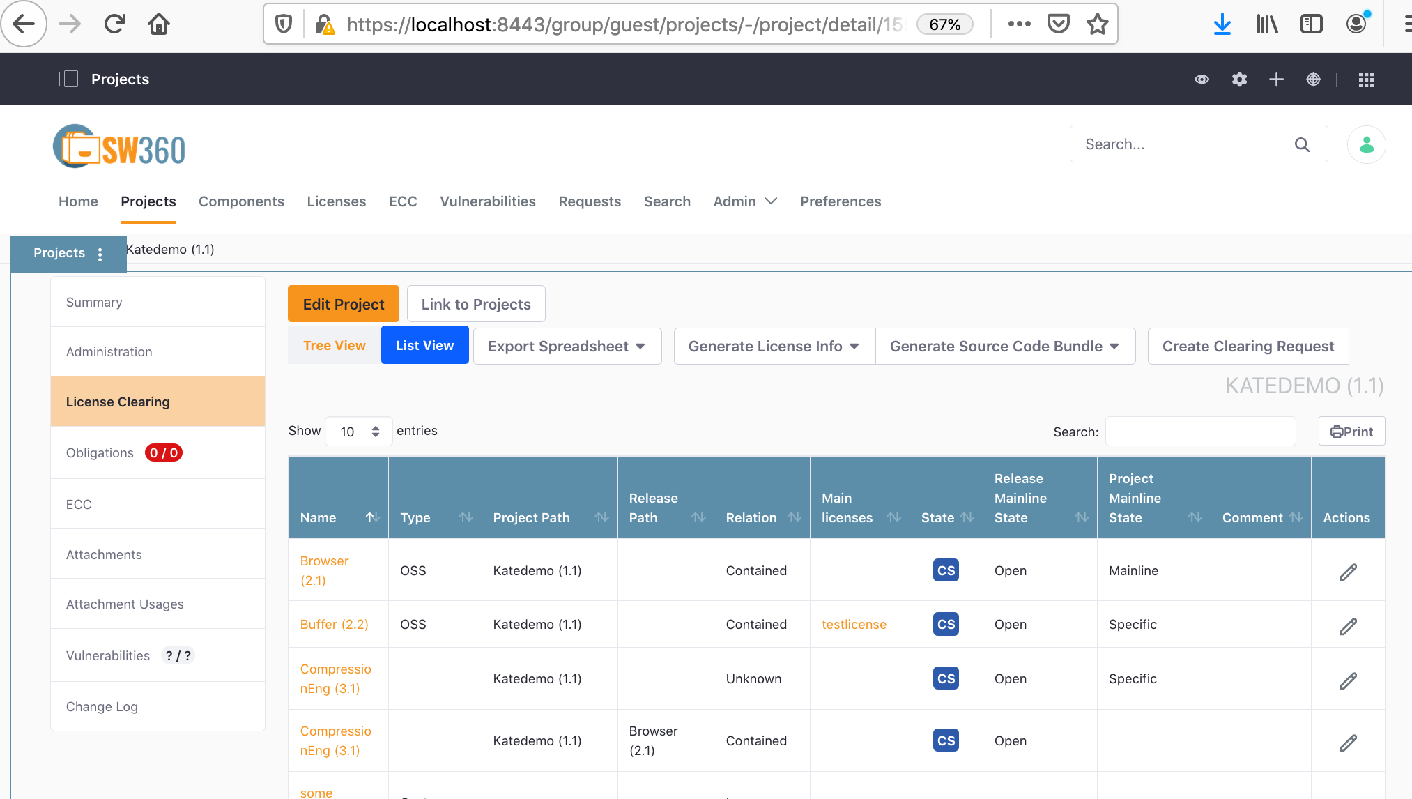This screenshot has width=1412, height=799.
Task: Toggle the Name column sort arrows
Action: [x=374, y=517]
